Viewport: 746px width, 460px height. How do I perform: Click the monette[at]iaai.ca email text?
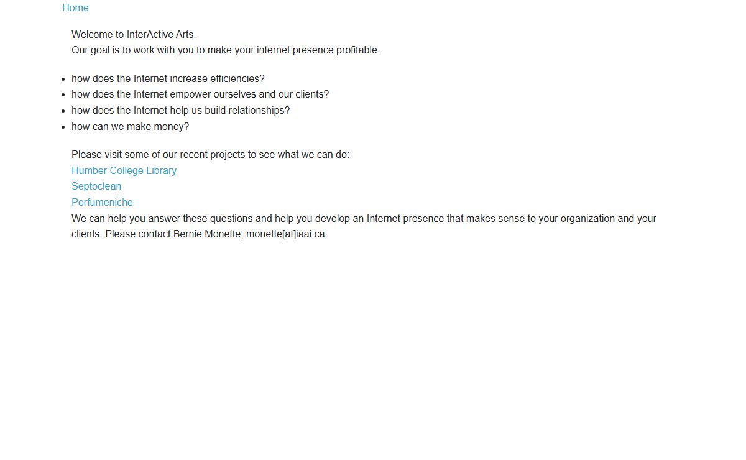286,235
